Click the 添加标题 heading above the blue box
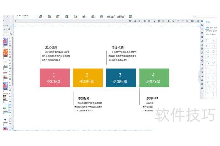220x146 pixels. (x=118, y=47)
